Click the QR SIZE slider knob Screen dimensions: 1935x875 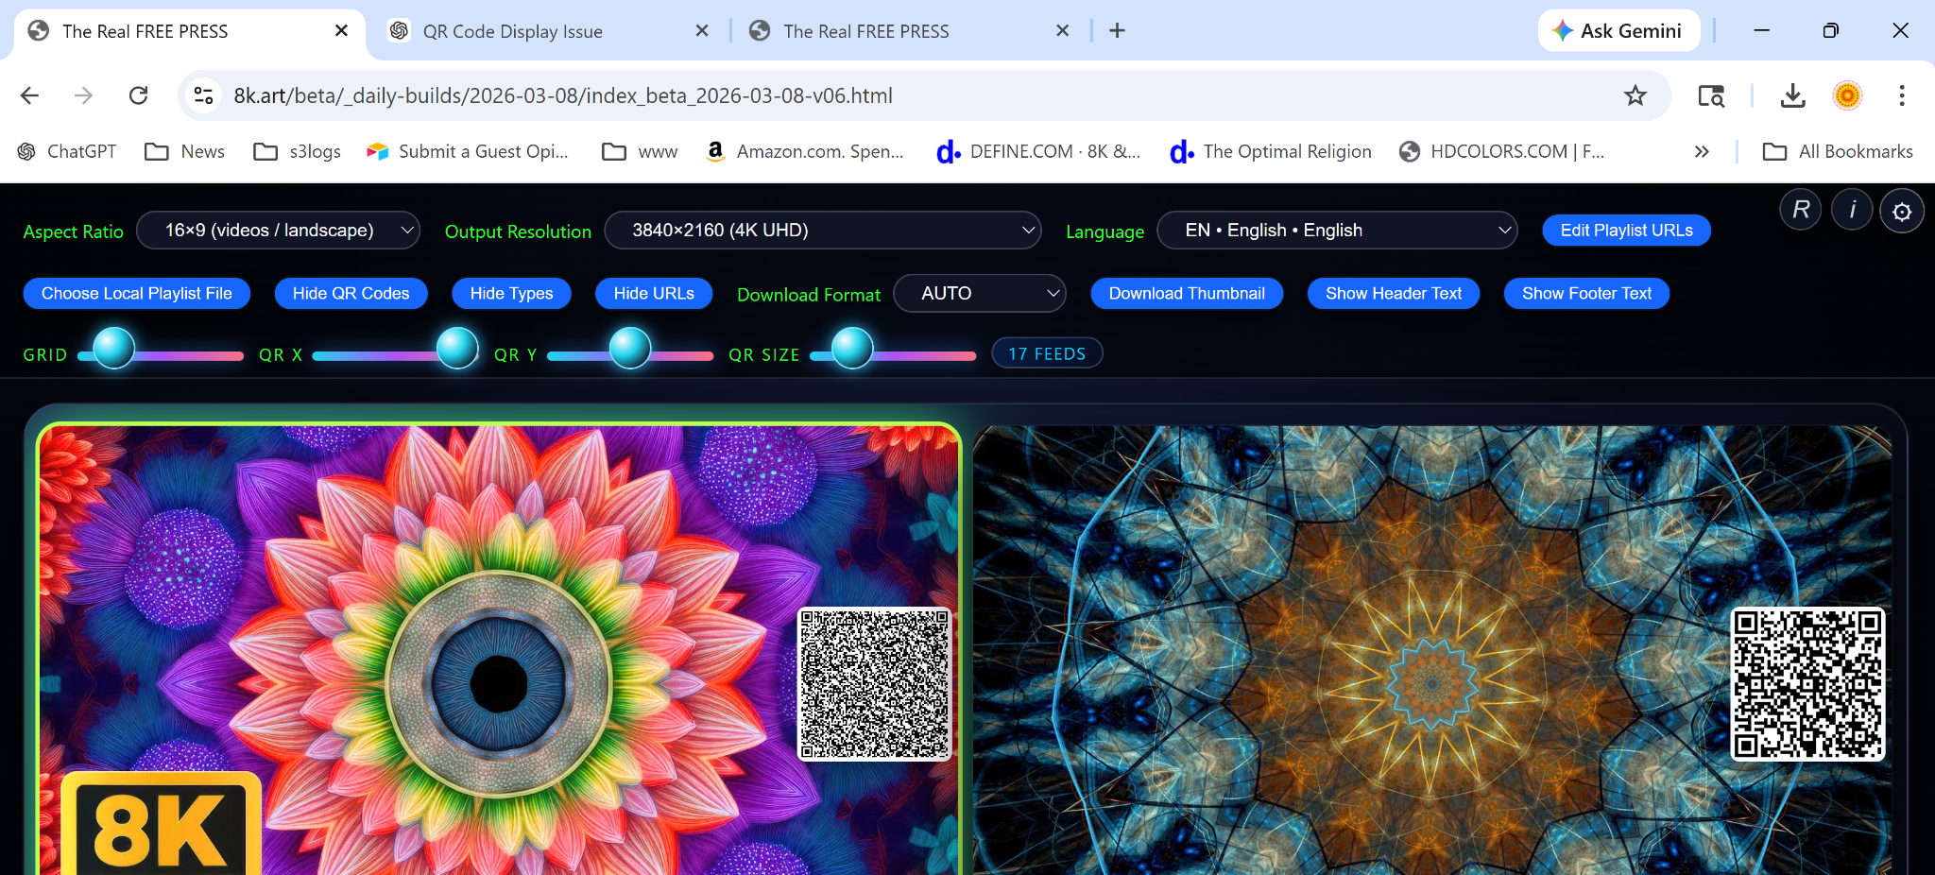click(x=852, y=348)
